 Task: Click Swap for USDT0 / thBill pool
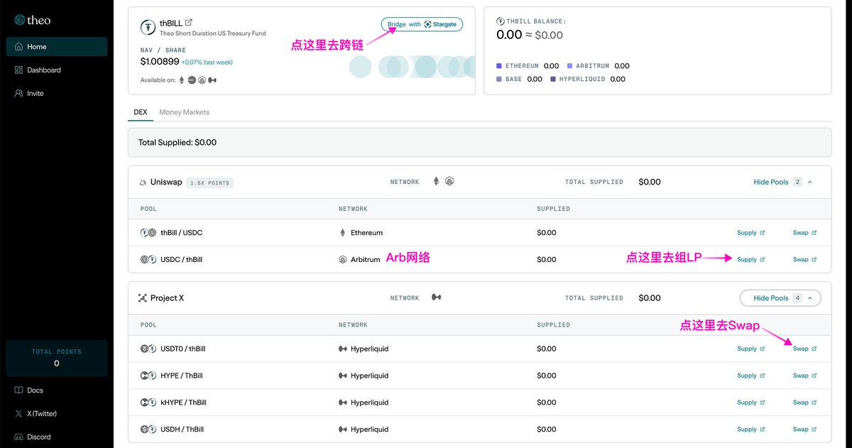(x=804, y=349)
